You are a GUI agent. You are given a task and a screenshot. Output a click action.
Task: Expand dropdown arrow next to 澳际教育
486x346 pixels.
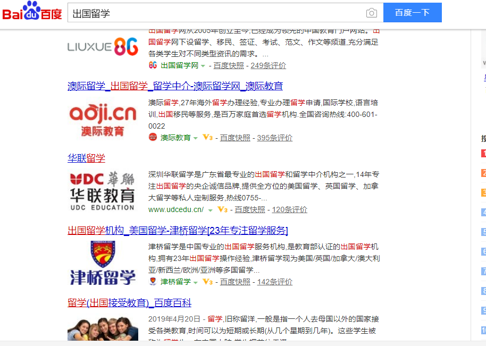click(196, 138)
